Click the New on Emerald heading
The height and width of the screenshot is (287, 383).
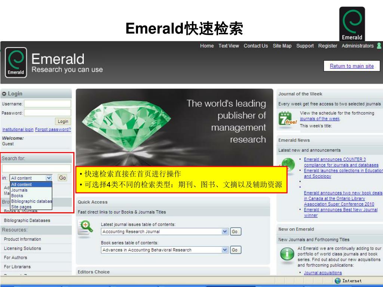pos(296,229)
